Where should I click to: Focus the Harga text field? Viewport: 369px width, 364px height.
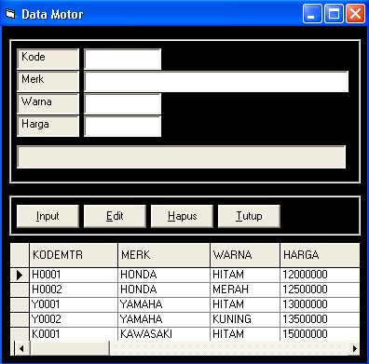[123, 126]
